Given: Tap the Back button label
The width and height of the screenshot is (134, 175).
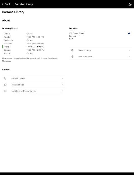Looking at the screenshot, I should [x=8, y=4].
